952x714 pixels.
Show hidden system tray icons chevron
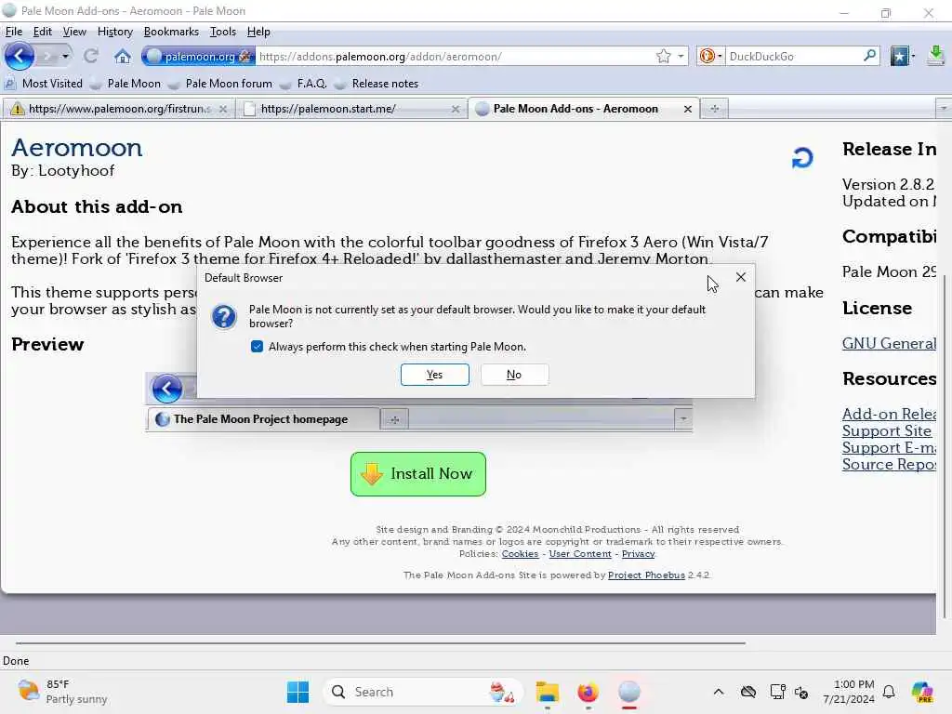click(x=719, y=692)
